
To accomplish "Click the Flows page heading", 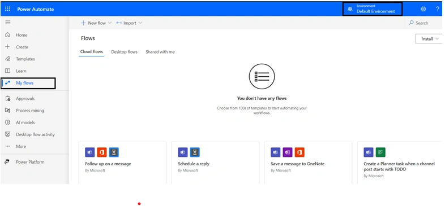I will 88,38.
